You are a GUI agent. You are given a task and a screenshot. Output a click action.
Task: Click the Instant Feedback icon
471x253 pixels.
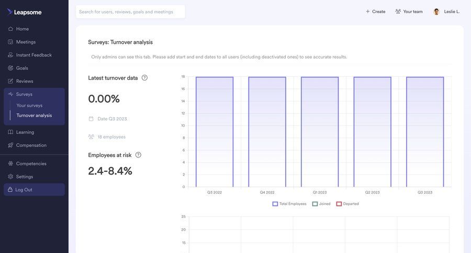point(10,55)
